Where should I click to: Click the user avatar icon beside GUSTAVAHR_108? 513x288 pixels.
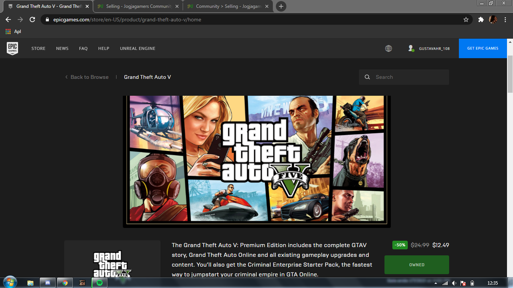point(411,48)
